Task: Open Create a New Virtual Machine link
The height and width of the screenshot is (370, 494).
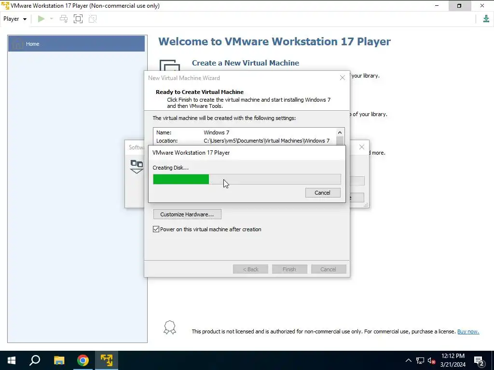Action: [x=246, y=63]
